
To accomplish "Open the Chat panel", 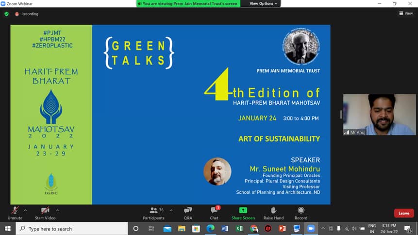I will tap(214, 212).
